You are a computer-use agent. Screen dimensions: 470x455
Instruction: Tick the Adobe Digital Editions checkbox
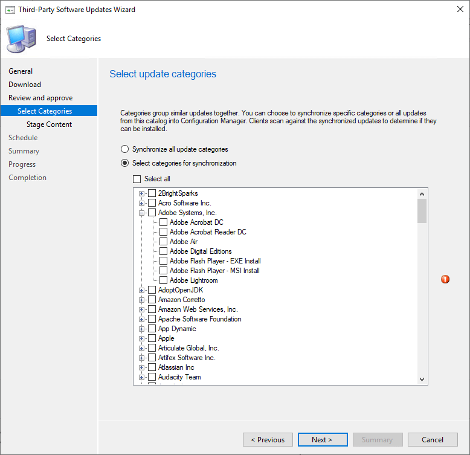pyautogui.click(x=163, y=251)
